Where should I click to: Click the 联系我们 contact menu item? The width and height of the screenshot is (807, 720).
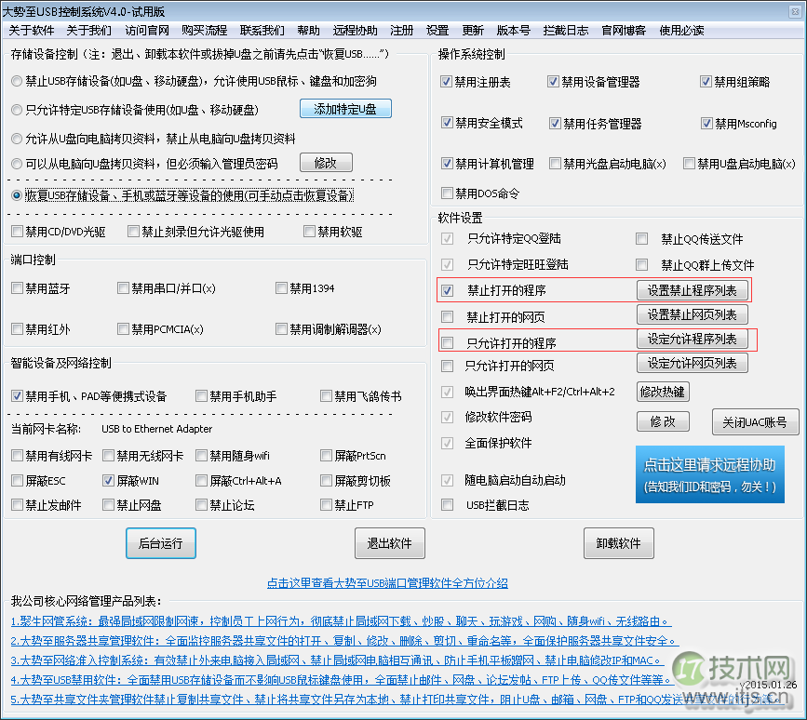tap(261, 30)
